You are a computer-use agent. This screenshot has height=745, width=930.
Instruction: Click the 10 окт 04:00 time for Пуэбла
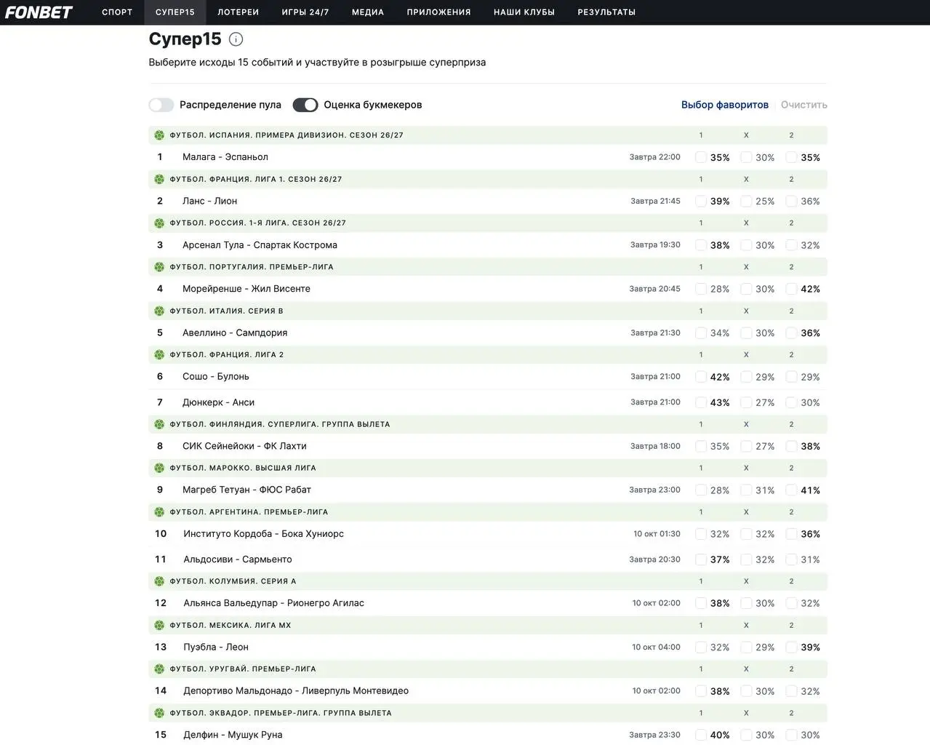point(657,647)
